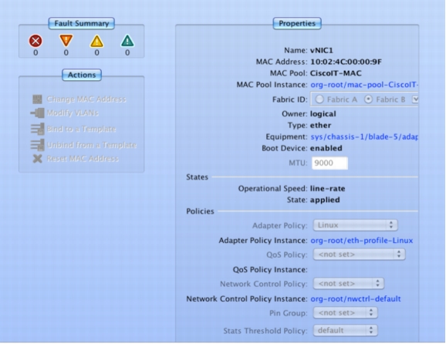Select the Fabric A radio button
The image size is (446, 344).
pos(319,99)
